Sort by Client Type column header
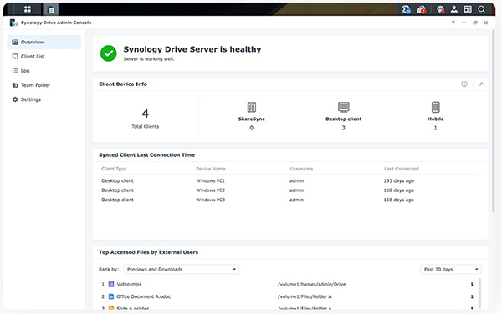 coord(114,169)
